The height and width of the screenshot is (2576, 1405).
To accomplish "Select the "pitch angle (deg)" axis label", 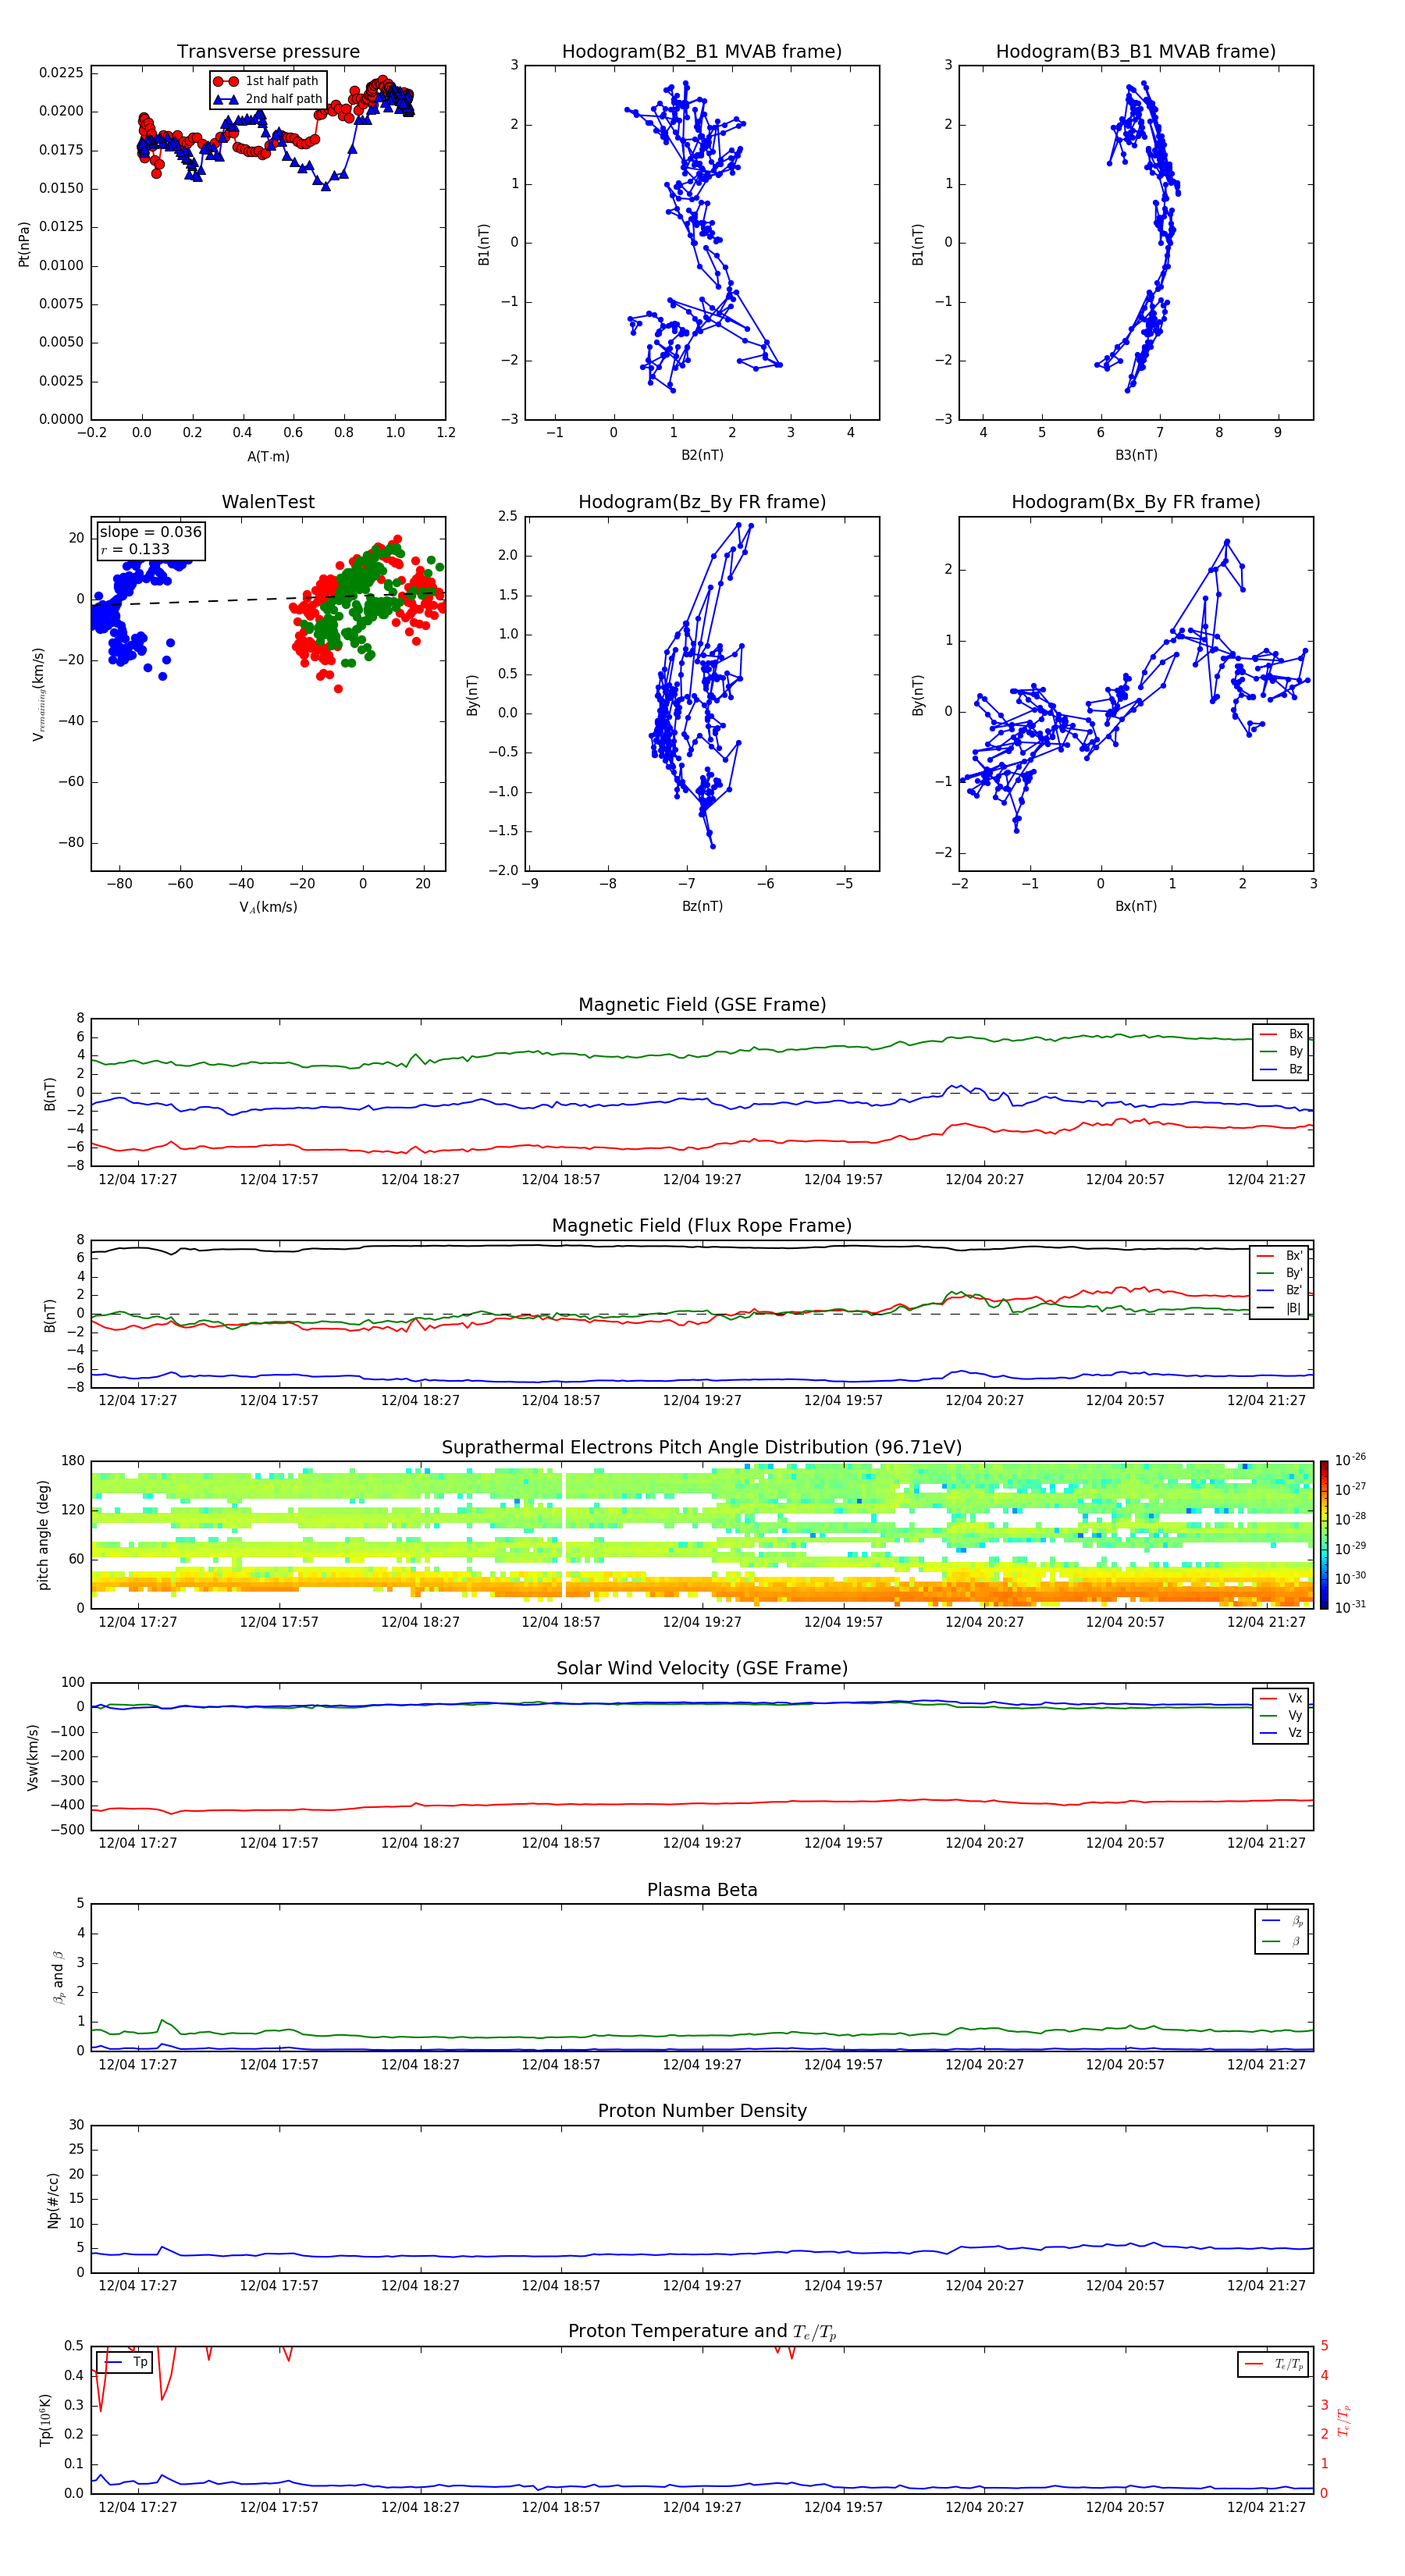I will pyautogui.click(x=43, y=1535).
